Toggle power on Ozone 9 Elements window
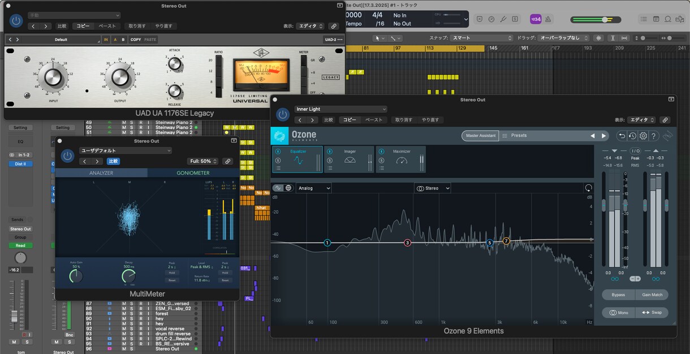Image resolution: width=690 pixels, height=354 pixels. coord(283,115)
